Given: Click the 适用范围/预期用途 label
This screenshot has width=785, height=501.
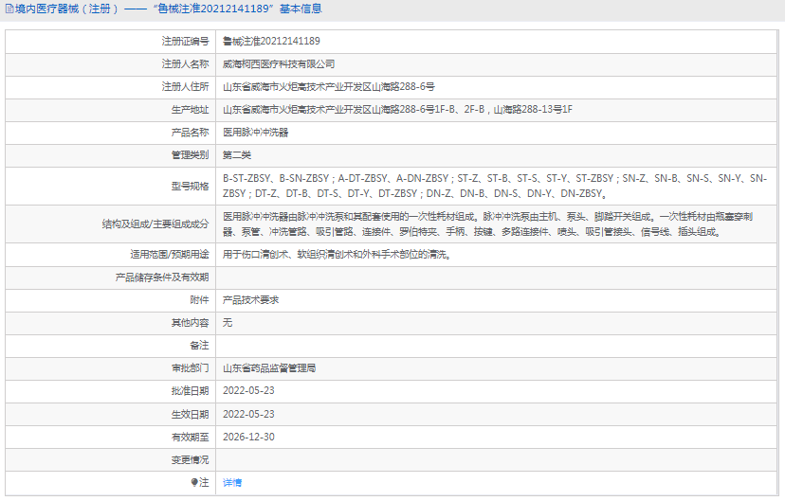Looking at the screenshot, I should tap(170, 255).
